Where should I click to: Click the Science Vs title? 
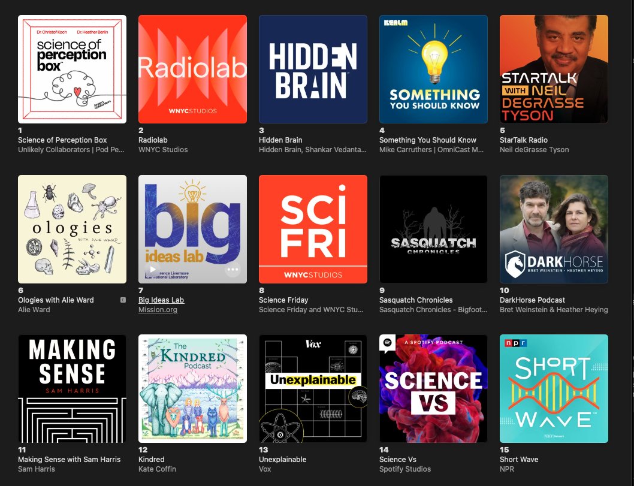(x=398, y=459)
